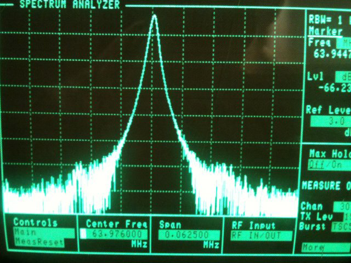Select the Span value 0.062500
This screenshot has height=263, width=351.
pyautogui.click(x=189, y=235)
